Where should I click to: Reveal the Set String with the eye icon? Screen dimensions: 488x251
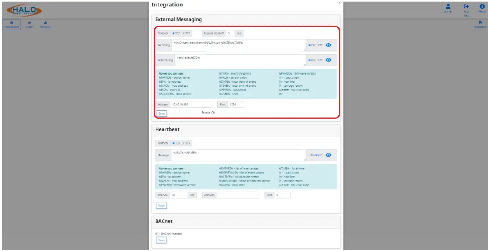click(328, 45)
